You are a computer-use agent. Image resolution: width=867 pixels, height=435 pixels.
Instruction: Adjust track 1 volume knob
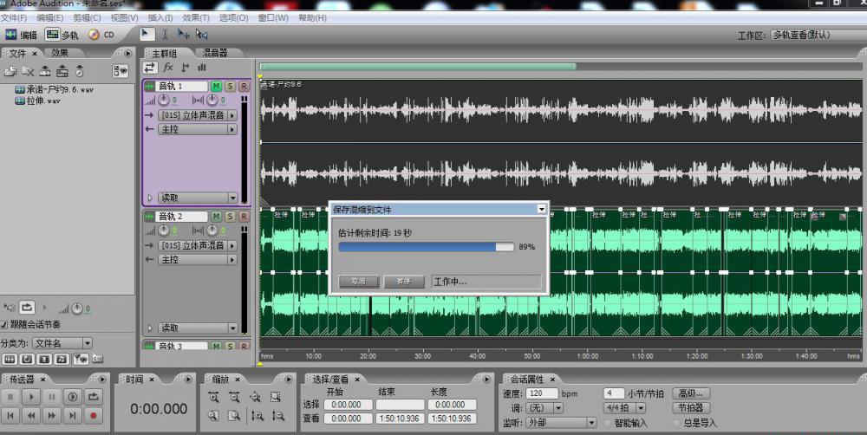(x=164, y=101)
